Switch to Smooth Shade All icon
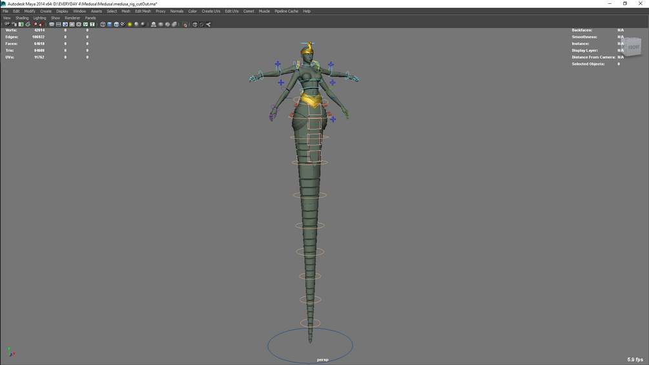Screen dimensions: 649x365 [x=109, y=25]
